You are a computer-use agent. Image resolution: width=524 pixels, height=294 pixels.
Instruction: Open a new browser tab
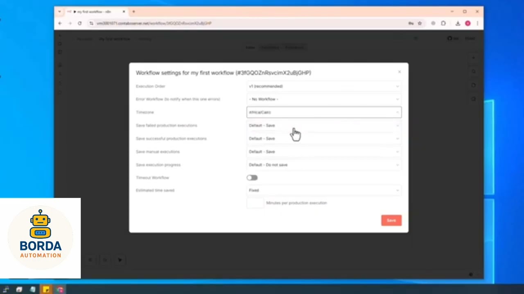point(133,11)
